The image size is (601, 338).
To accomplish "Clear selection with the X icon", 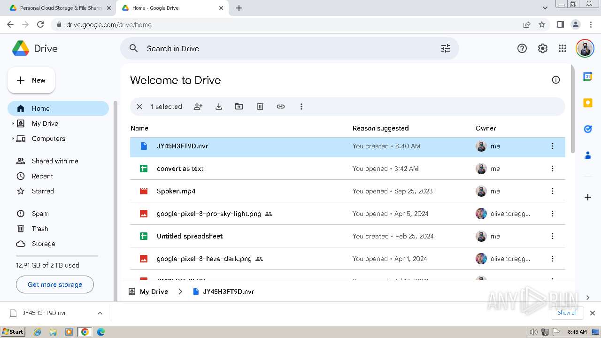I will (139, 107).
